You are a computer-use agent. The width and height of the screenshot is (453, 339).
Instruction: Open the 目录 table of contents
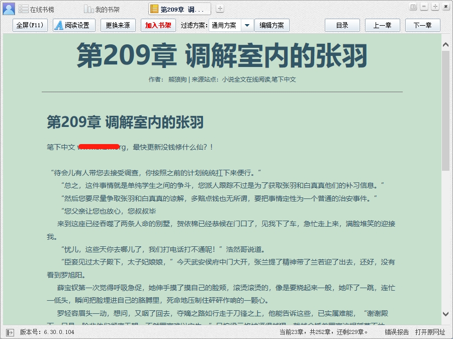point(342,25)
